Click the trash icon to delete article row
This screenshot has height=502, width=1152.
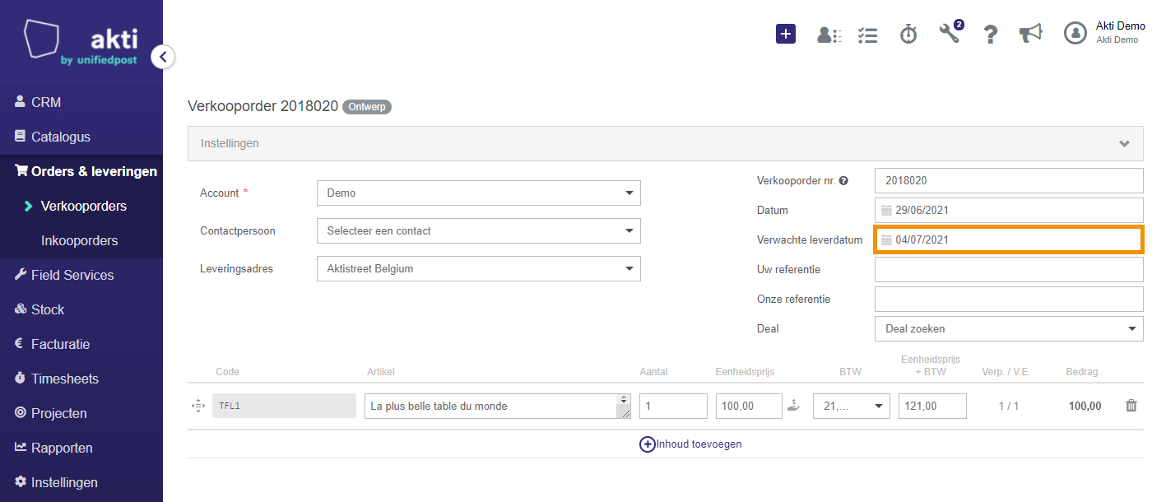click(x=1131, y=406)
